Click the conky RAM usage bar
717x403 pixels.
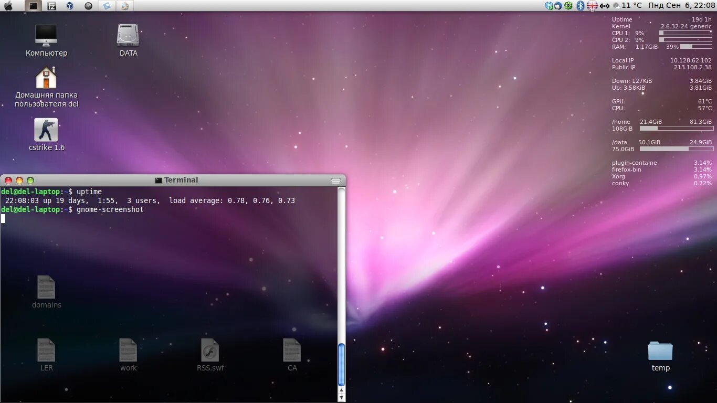(x=696, y=47)
